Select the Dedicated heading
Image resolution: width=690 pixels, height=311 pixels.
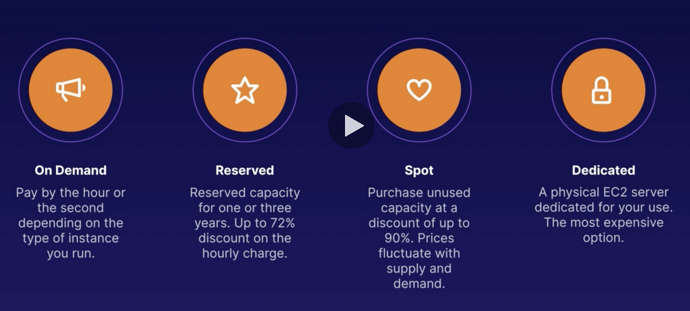603,170
